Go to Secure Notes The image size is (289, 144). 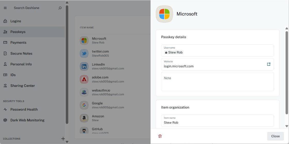21,53
